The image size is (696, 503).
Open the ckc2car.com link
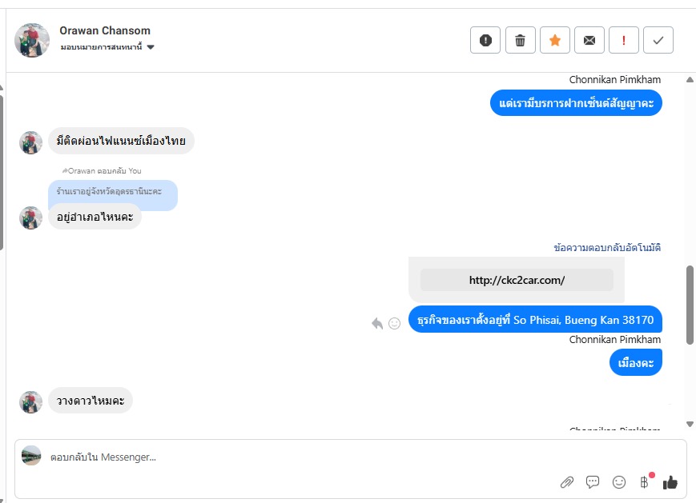tap(517, 280)
